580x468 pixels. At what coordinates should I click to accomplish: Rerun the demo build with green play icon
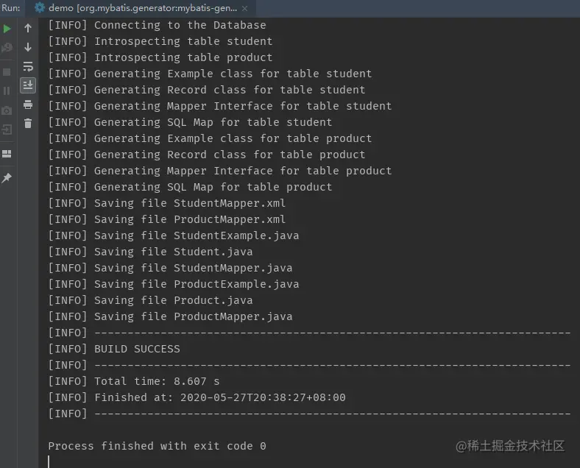(x=7, y=29)
